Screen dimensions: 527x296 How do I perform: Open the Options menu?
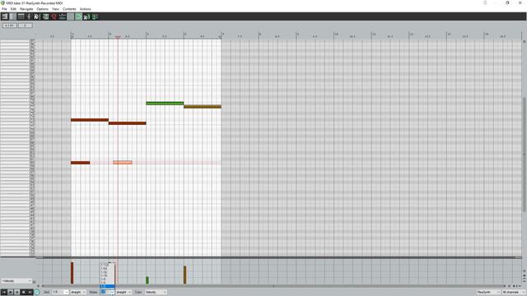(x=42, y=9)
